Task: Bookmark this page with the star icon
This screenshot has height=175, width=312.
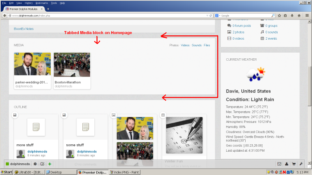Action: coord(279,16)
